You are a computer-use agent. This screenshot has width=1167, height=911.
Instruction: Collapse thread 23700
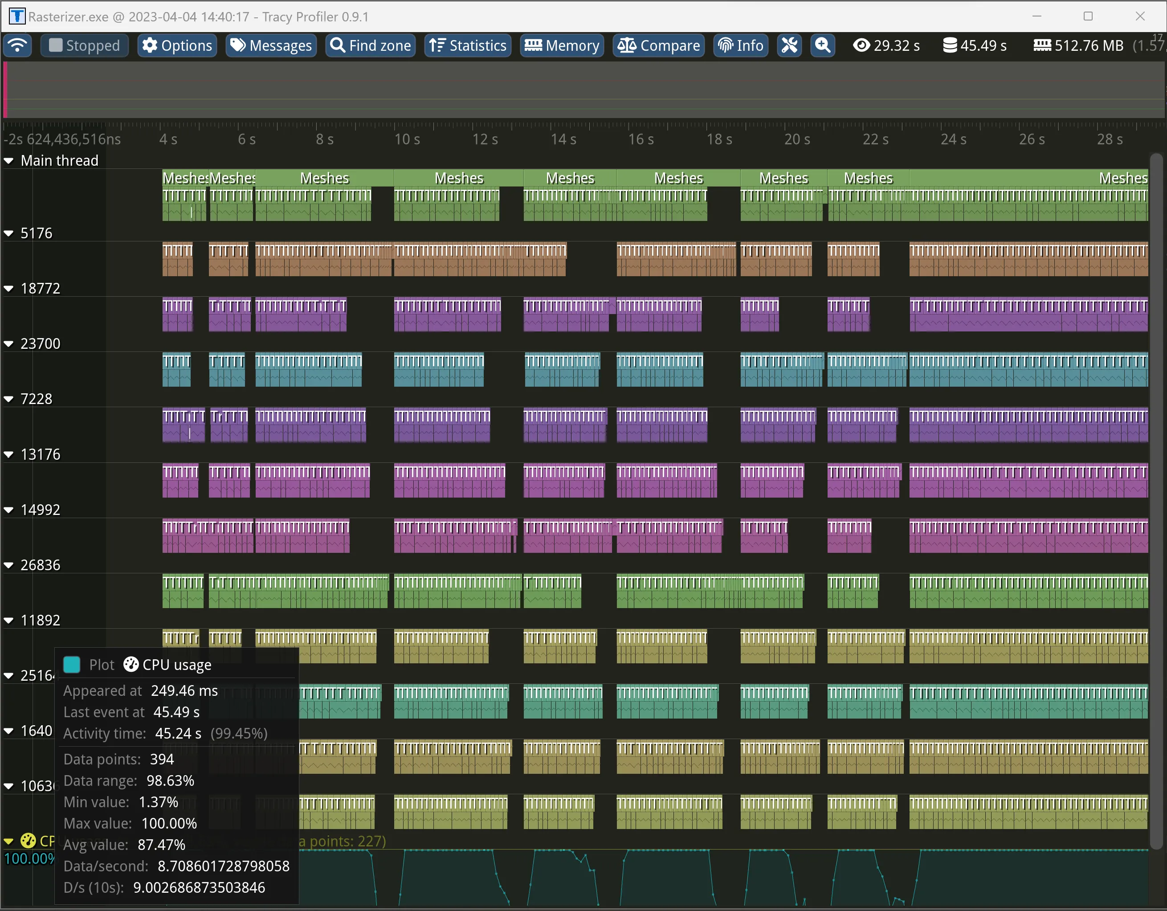pyautogui.click(x=8, y=344)
